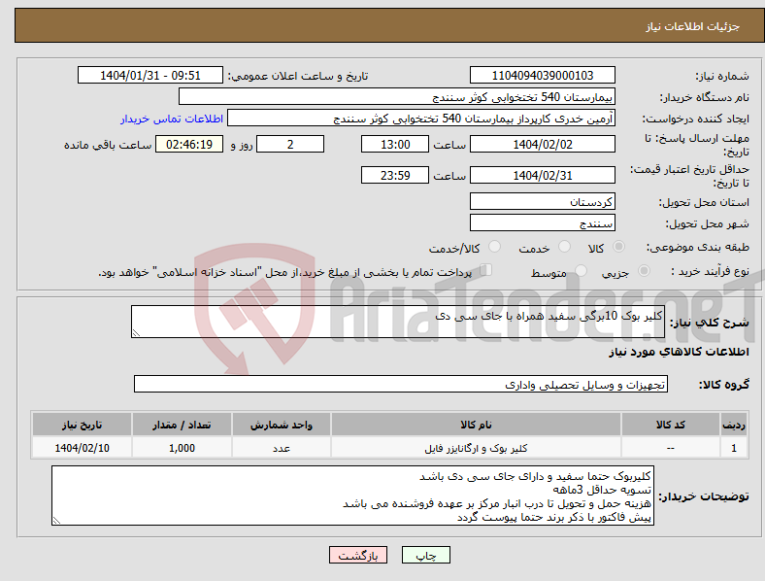This screenshot has height=581, width=765.
Task: Click the validity time field 23:59
Action: pos(395,175)
